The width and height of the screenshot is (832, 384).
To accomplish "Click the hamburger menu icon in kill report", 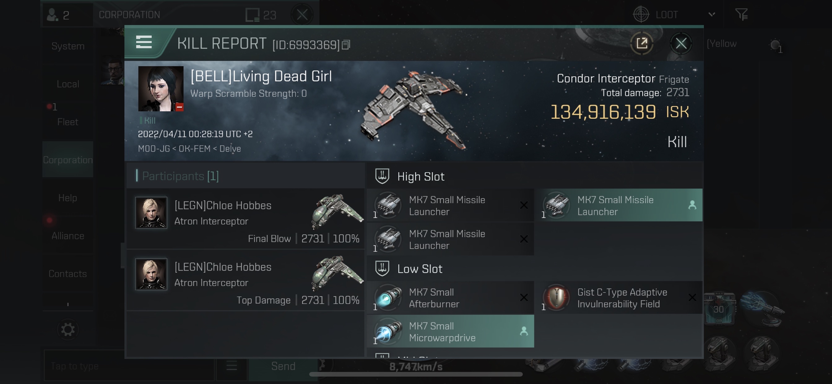I will click(x=143, y=43).
